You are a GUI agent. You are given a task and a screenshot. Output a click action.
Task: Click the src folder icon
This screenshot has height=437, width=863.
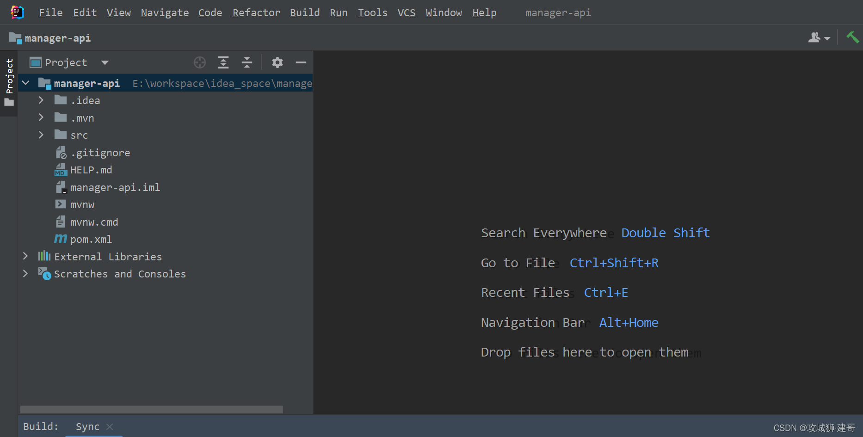pyautogui.click(x=61, y=135)
